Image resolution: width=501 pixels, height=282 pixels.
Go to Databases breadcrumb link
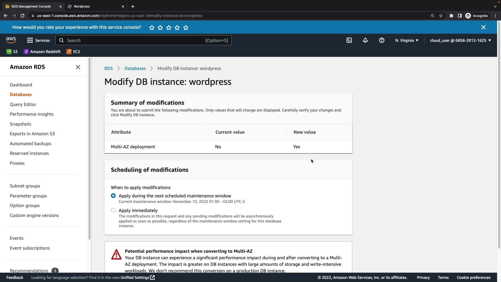point(135,68)
